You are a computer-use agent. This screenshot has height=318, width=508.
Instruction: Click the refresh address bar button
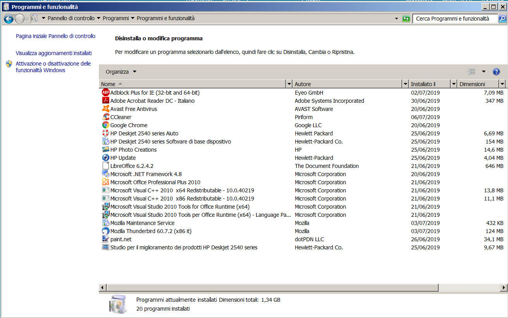click(x=406, y=19)
